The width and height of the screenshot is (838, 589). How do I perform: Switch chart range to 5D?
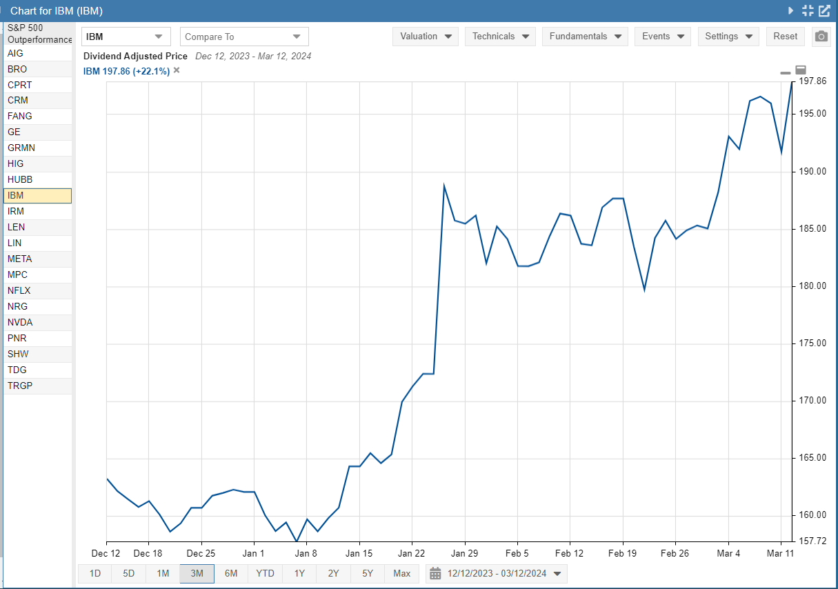click(x=129, y=573)
